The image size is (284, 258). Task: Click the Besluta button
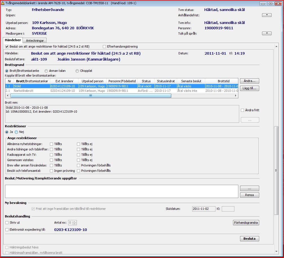(x=249, y=239)
